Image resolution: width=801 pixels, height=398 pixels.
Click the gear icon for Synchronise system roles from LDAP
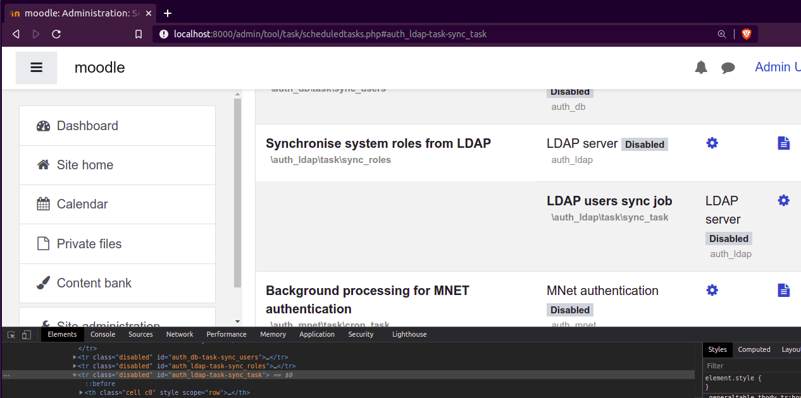pos(712,143)
